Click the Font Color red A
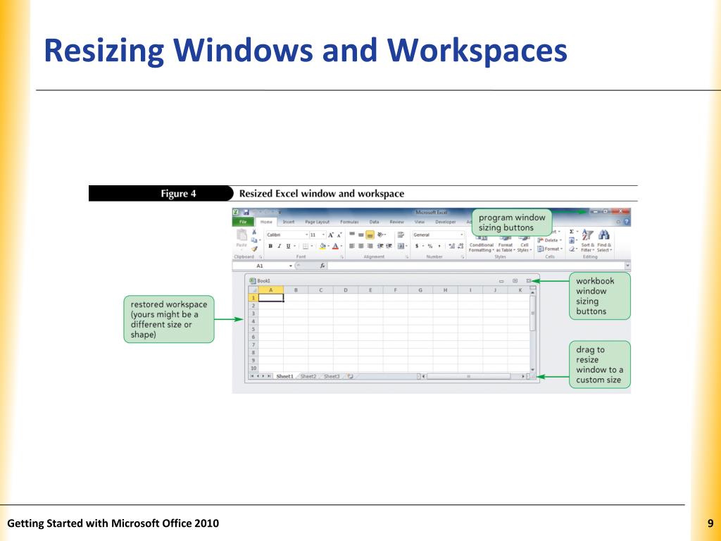Image resolution: width=721 pixels, height=541 pixels. click(336, 246)
